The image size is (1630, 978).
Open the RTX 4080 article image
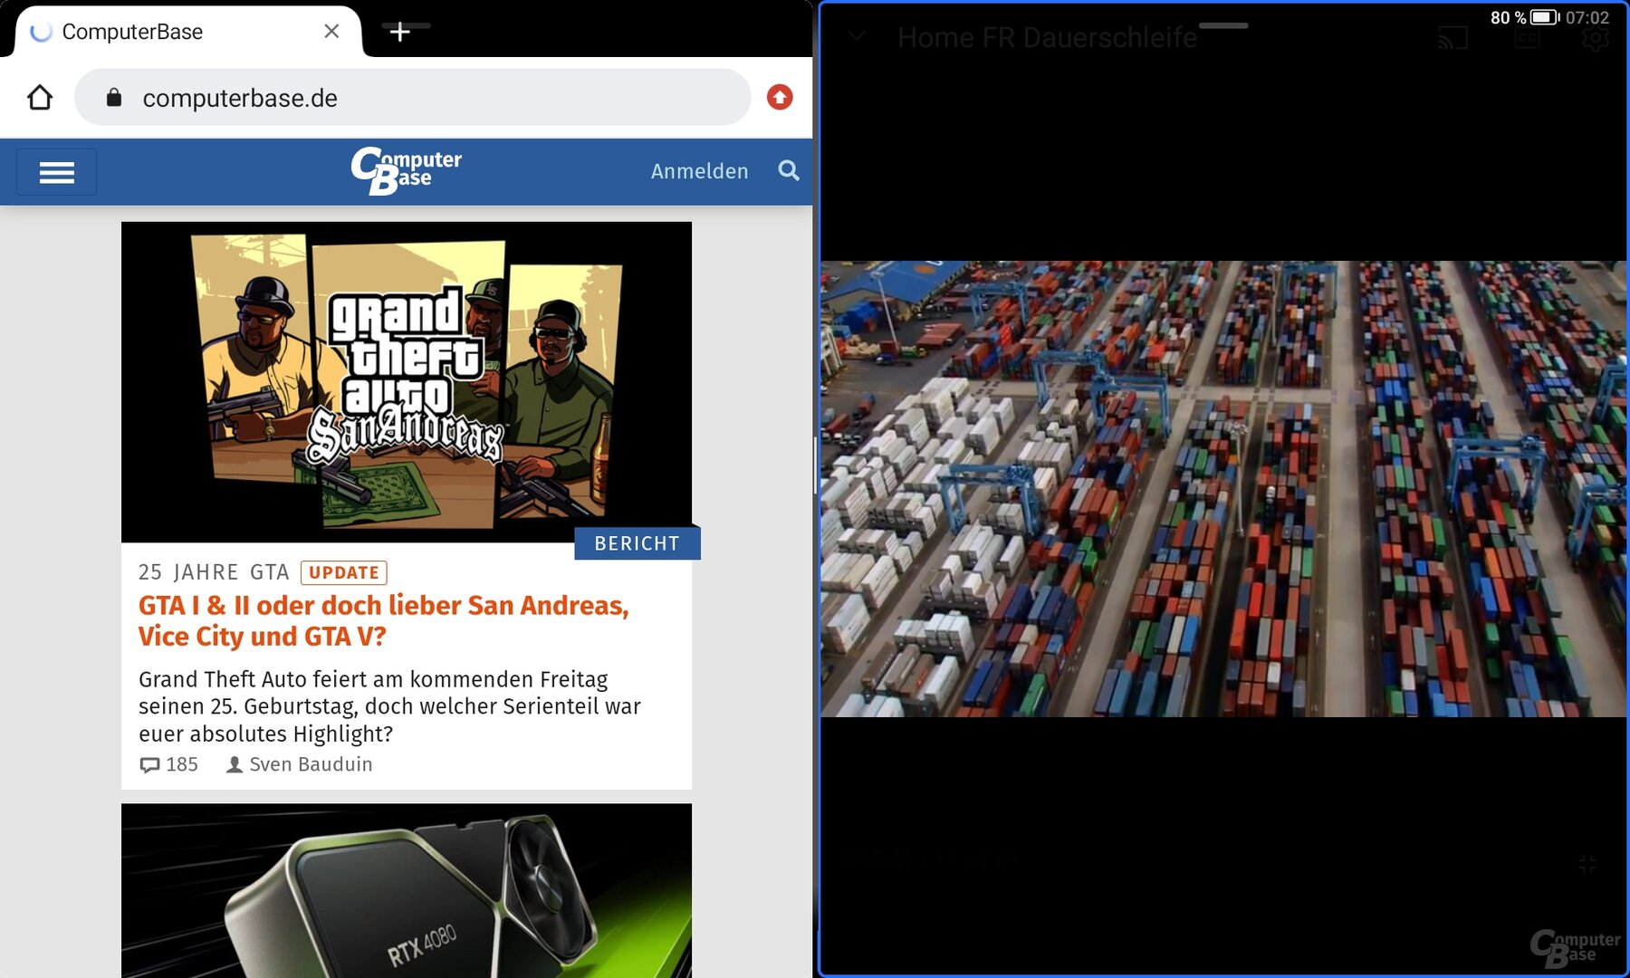pyautogui.click(x=407, y=890)
